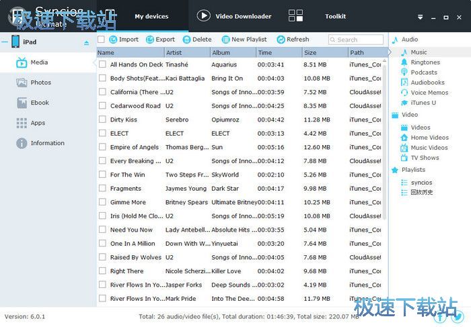This screenshot has height=327, width=471.
Task: Check the box for Fragments
Action: (x=102, y=188)
